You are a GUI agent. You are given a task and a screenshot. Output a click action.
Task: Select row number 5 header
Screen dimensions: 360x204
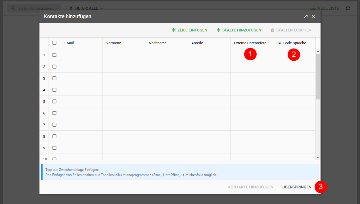44,101
